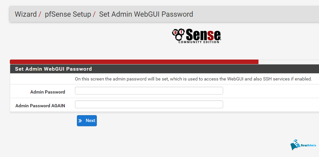Click the Admin Password label

[x=47, y=92]
